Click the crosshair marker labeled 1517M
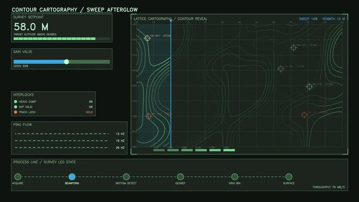The height and width of the screenshot is (202, 359). [x=281, y=68]
